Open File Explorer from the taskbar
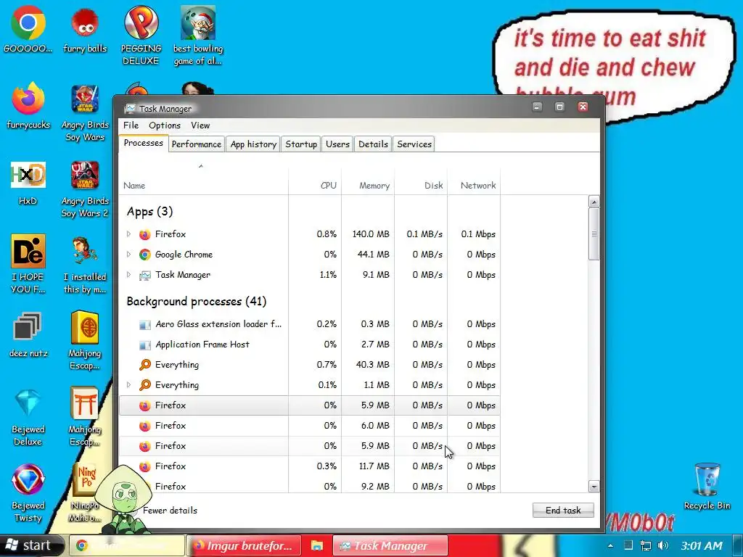Viewport: 743px width, 557px height. [x=316, y=545]
